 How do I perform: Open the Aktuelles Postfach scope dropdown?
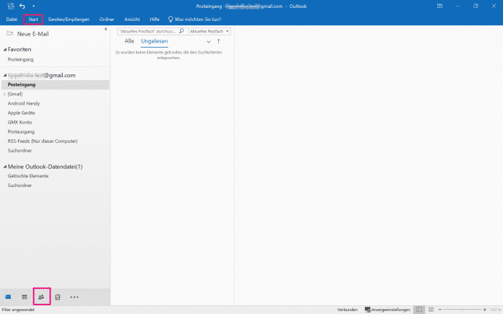tap(209, 32)
